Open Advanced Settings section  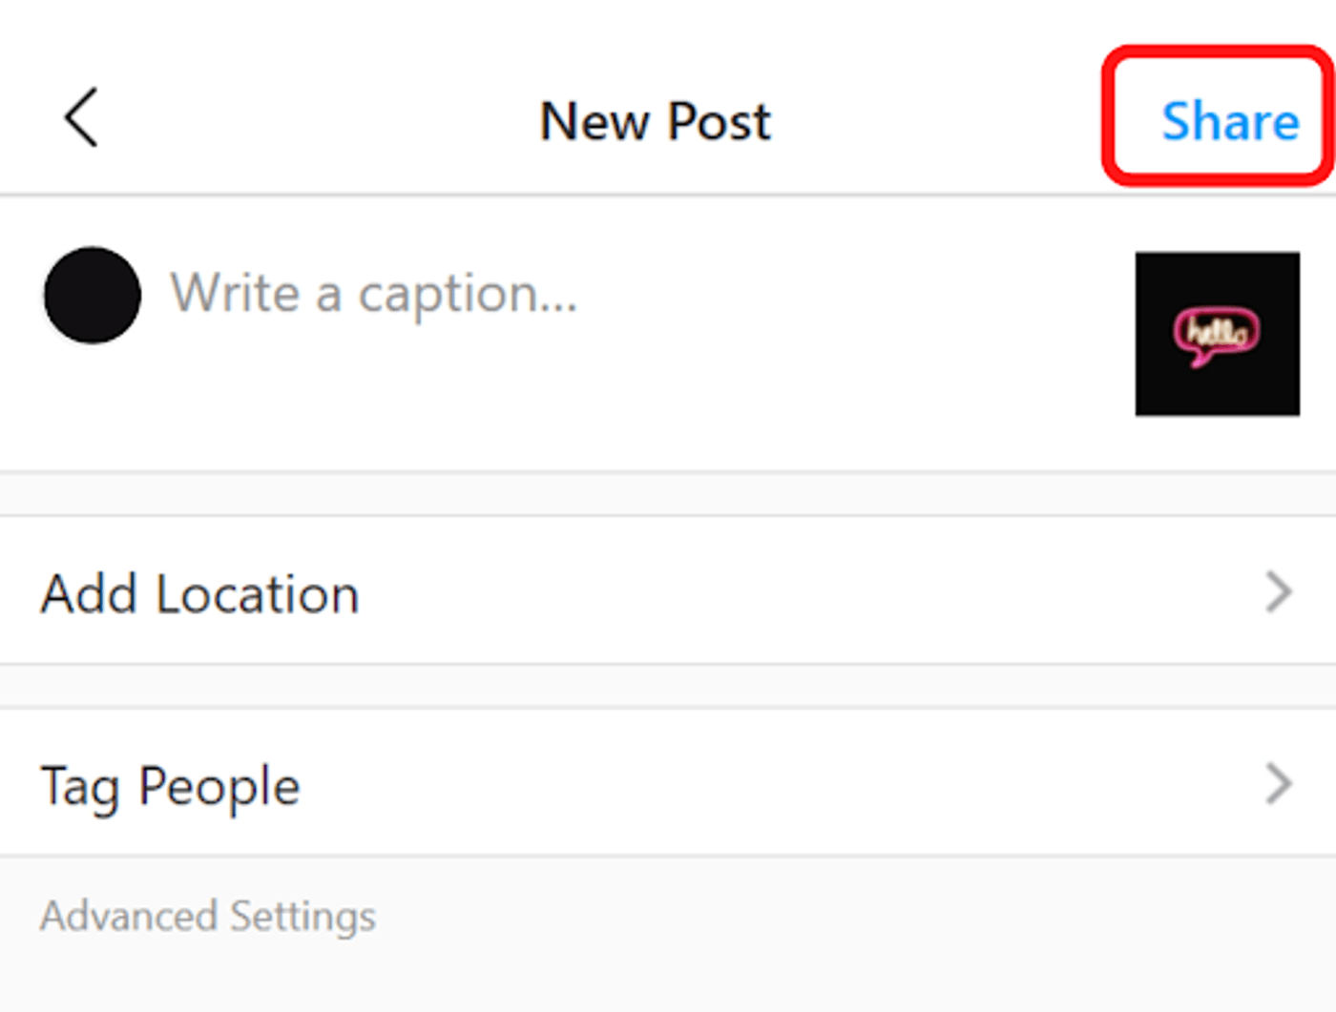pyautogui.click(x=207, y=916)
